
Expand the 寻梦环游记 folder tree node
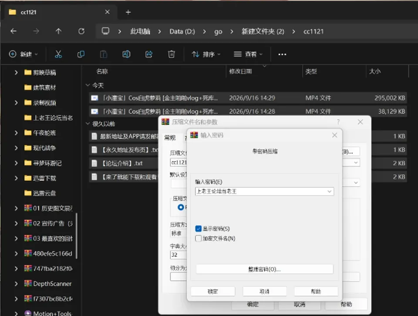[x=16, y=163]
